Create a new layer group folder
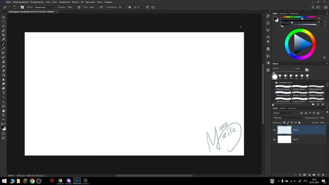The height and width of the screenshot is (185, 329). pyautogui.click(x=314, y=175)
